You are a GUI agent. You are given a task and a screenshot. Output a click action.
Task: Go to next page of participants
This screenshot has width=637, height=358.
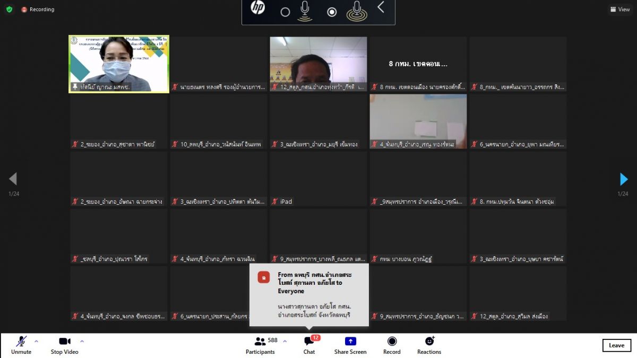[x=624, y=179]
